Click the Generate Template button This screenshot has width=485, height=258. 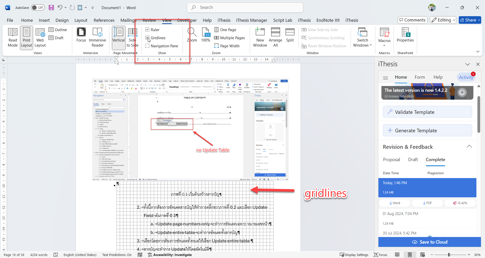427,130
